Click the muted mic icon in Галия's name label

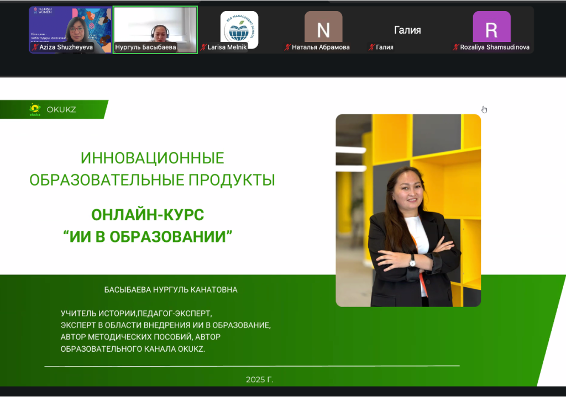pos(371,47)
